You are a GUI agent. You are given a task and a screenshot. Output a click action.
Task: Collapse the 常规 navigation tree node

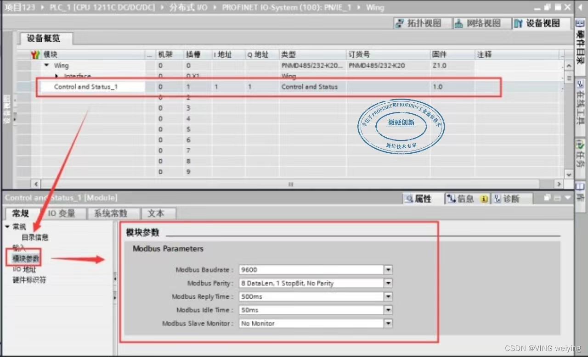coord(8,227)
